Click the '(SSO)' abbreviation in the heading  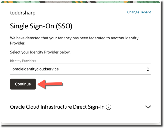click(64, 26)
